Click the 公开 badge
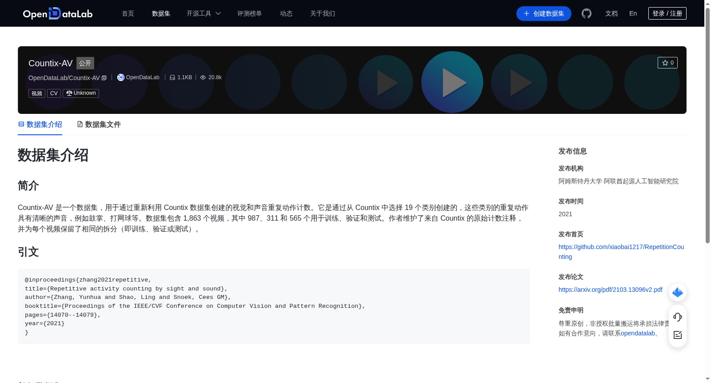711x383 pixels. (x=85, y=63)
